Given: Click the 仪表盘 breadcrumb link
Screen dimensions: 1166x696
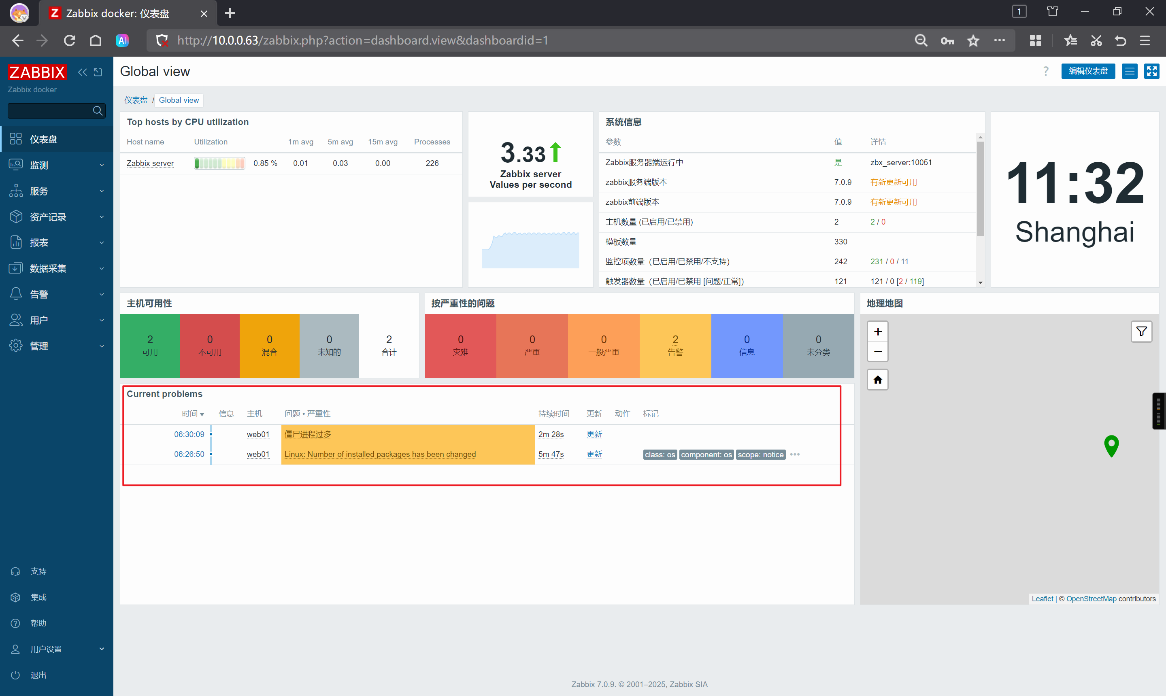Looking at the screenshot, I should [136, 100].
